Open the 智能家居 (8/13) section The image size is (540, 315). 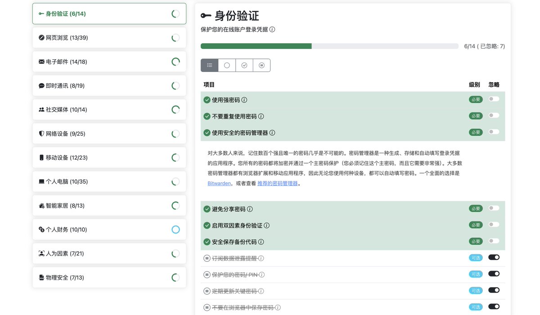[109, 205]
